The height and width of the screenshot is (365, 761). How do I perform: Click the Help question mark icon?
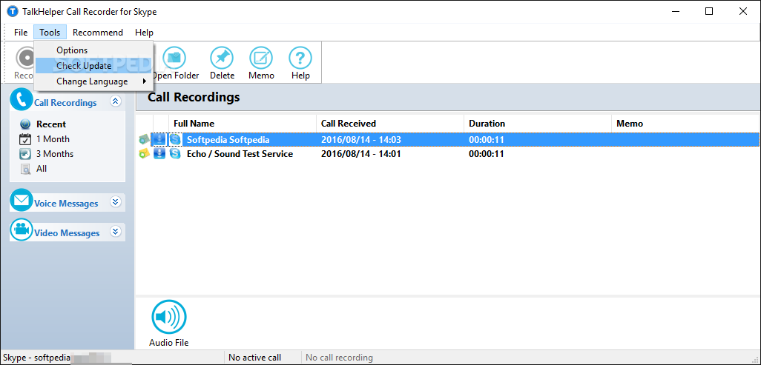[300, 58]
